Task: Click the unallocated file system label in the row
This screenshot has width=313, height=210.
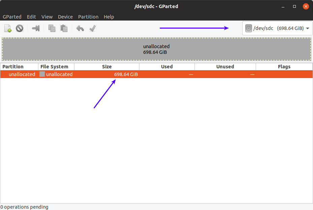Action: point(59,74)
